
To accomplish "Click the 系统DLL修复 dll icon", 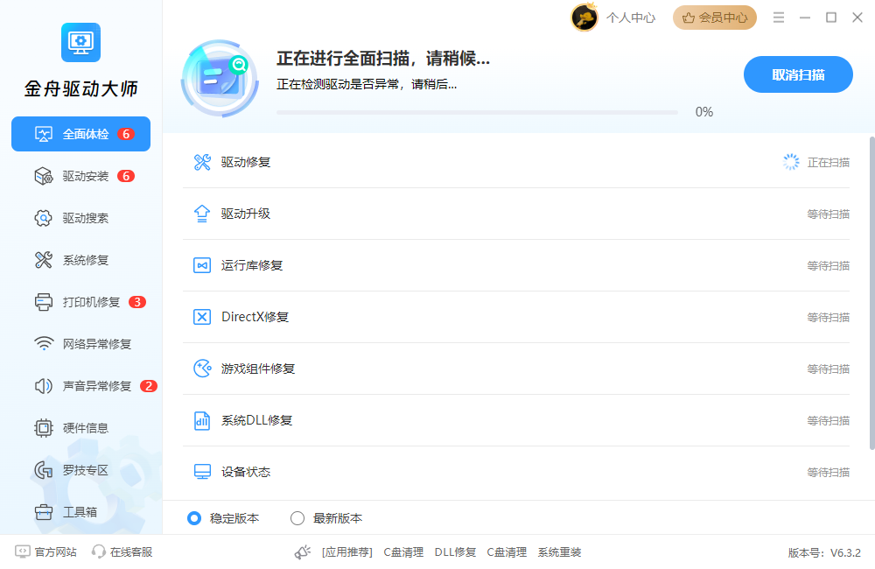I will click(x=202, y=420).
